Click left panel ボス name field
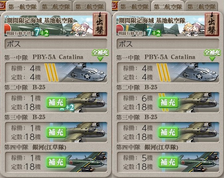The width and height of the screenshot is (224, 178). click(56, 44)
